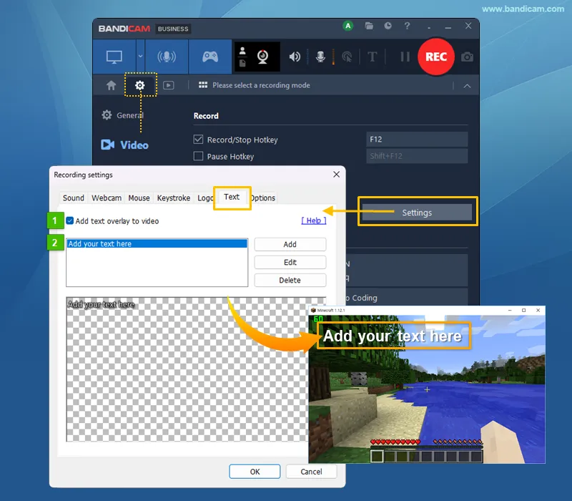Open the screen recording mode dropdown arrow
Viewport: 572px width, 501px height.
coord(140,57)
